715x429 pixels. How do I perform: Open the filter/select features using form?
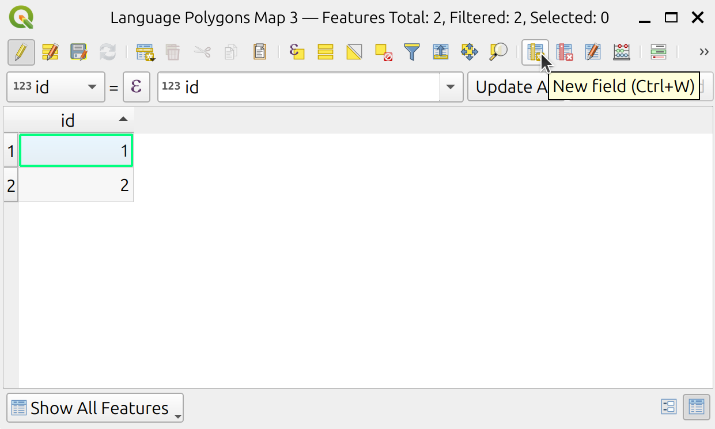click(412, 52)
